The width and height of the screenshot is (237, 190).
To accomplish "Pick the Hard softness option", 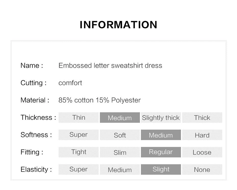I will [202, 135].
